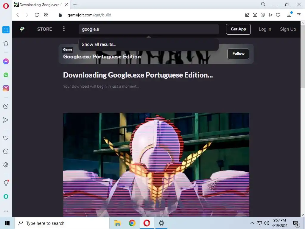The width and height of the screenshot is (305, 229).
Task: Open the sidebar heart Pinboards icon
Action: tap(6, 138)
